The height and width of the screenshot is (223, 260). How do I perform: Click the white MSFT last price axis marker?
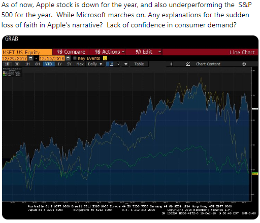tap(255, 109)
